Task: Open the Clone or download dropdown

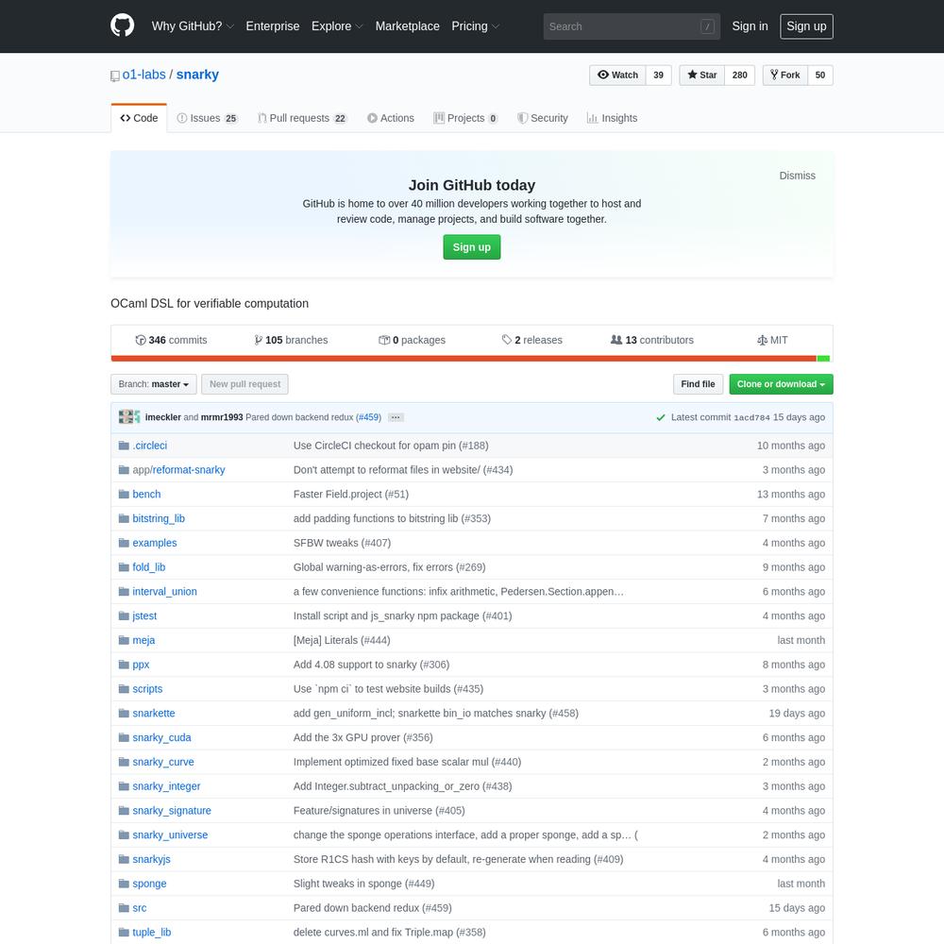Action: [781, 384]
